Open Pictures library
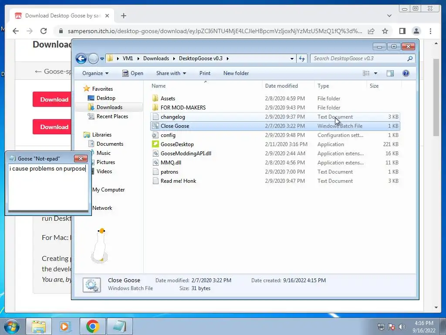Viewport: 446px width, 335px height. click(105, 162)
